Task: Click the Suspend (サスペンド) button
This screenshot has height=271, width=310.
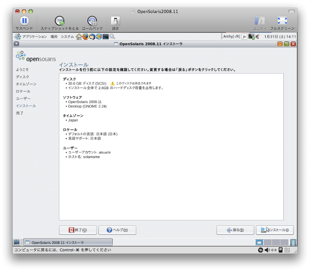Action: tap(24, 21)
